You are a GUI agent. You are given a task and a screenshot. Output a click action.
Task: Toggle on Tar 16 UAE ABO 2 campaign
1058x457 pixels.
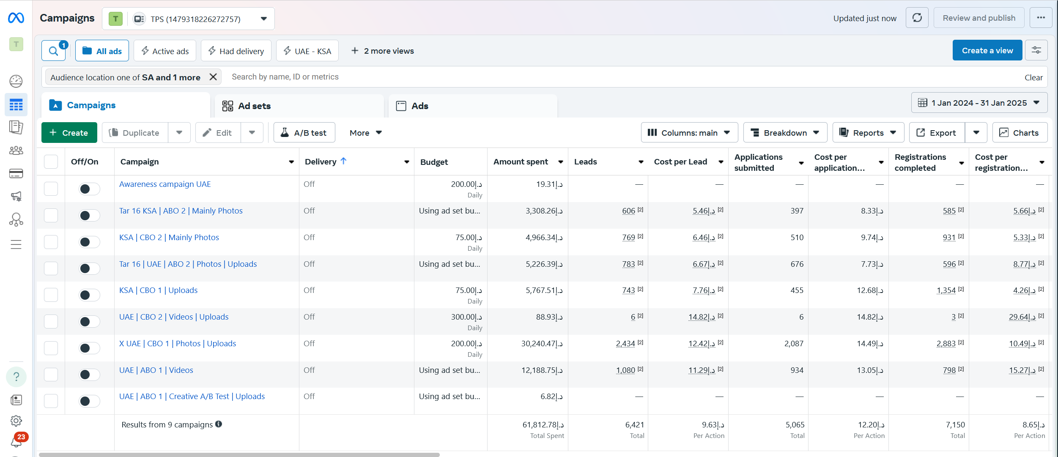pyautogui.click(x=89, y=268)
